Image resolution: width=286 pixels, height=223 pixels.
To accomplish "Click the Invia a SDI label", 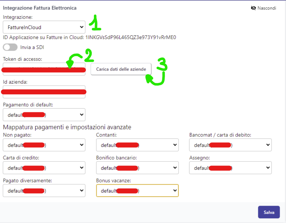I will [32, 47].
